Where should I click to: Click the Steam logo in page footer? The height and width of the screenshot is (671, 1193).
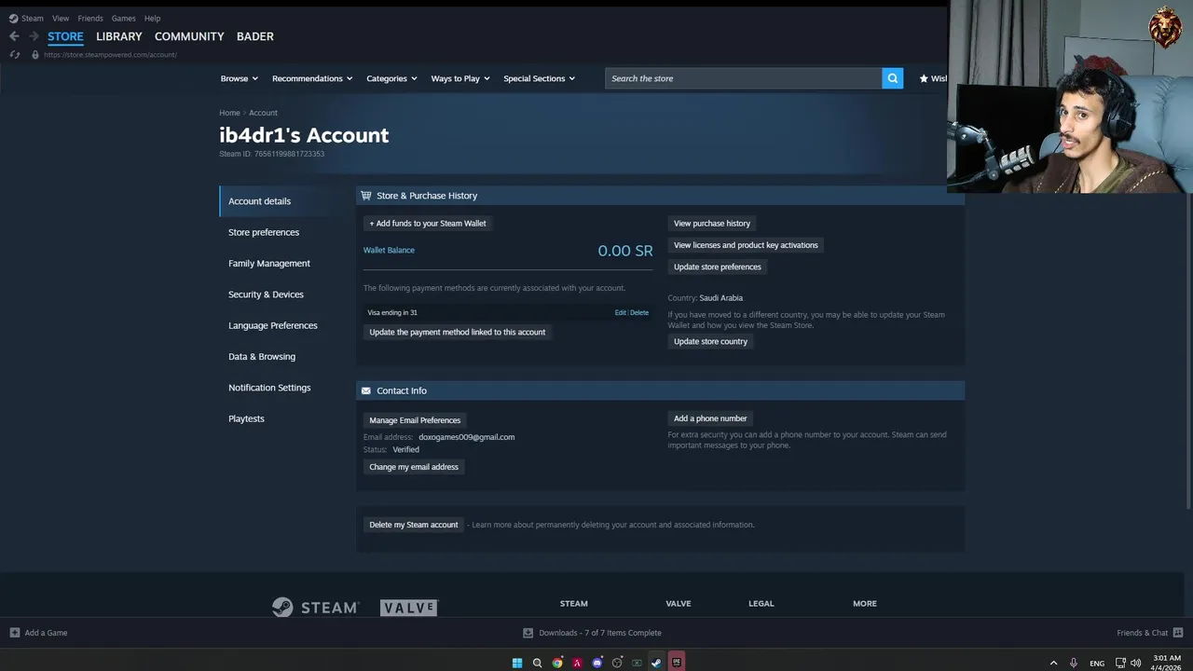[315, 608]
